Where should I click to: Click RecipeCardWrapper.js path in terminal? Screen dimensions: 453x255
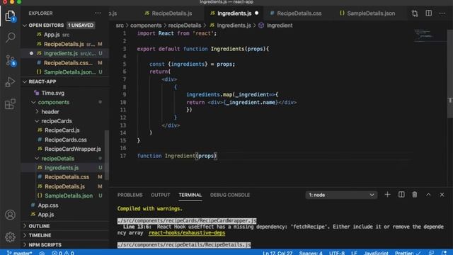coord(187,220)
